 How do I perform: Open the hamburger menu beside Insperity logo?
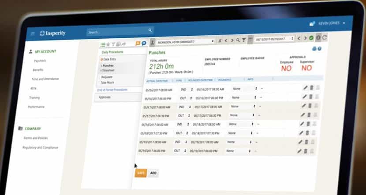point(32,33)
